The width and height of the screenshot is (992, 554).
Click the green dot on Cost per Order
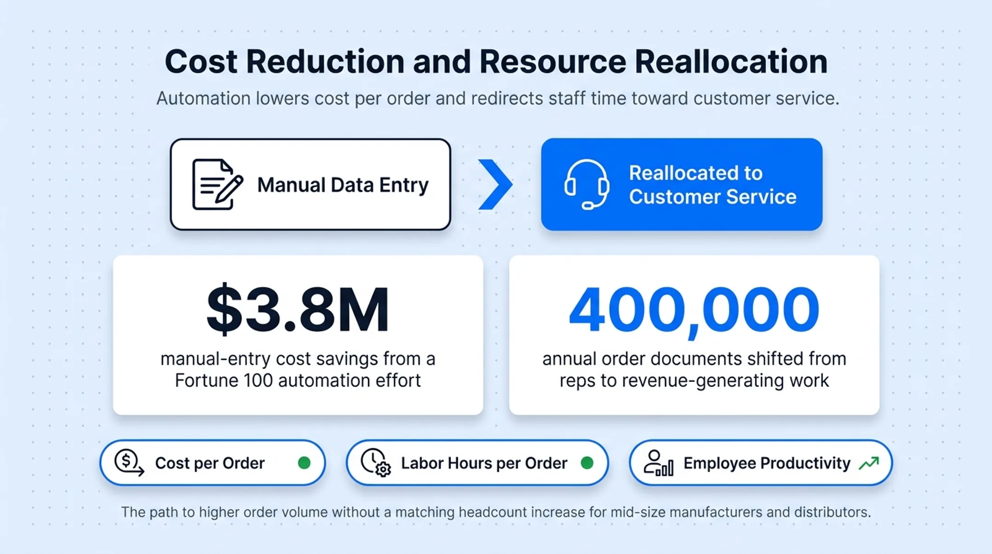(304, 463)
